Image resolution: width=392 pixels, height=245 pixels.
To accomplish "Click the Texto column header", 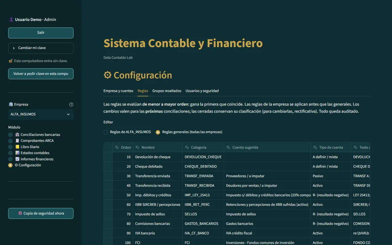I will [361, 147].
